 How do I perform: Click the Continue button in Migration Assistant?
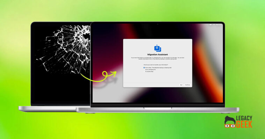(187, 85)
